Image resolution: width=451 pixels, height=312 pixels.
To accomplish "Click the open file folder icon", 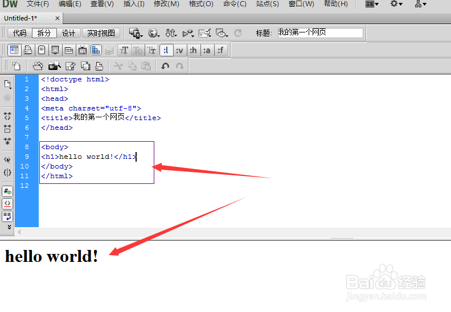I will [38, 66].
